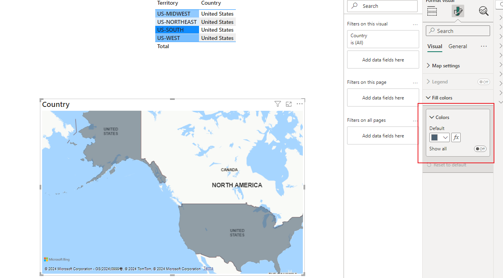Switch to the General tab
The height and width of the screenshot is (278, 503).
point(458,46)
